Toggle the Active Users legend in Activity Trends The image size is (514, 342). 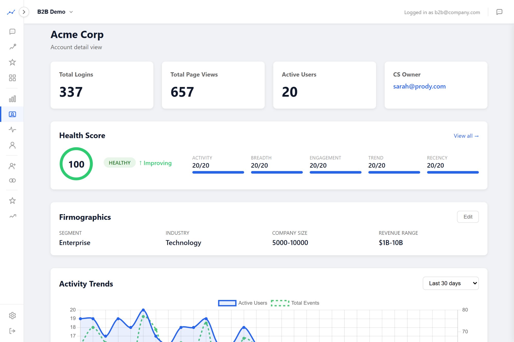click(x=242, y=303)
